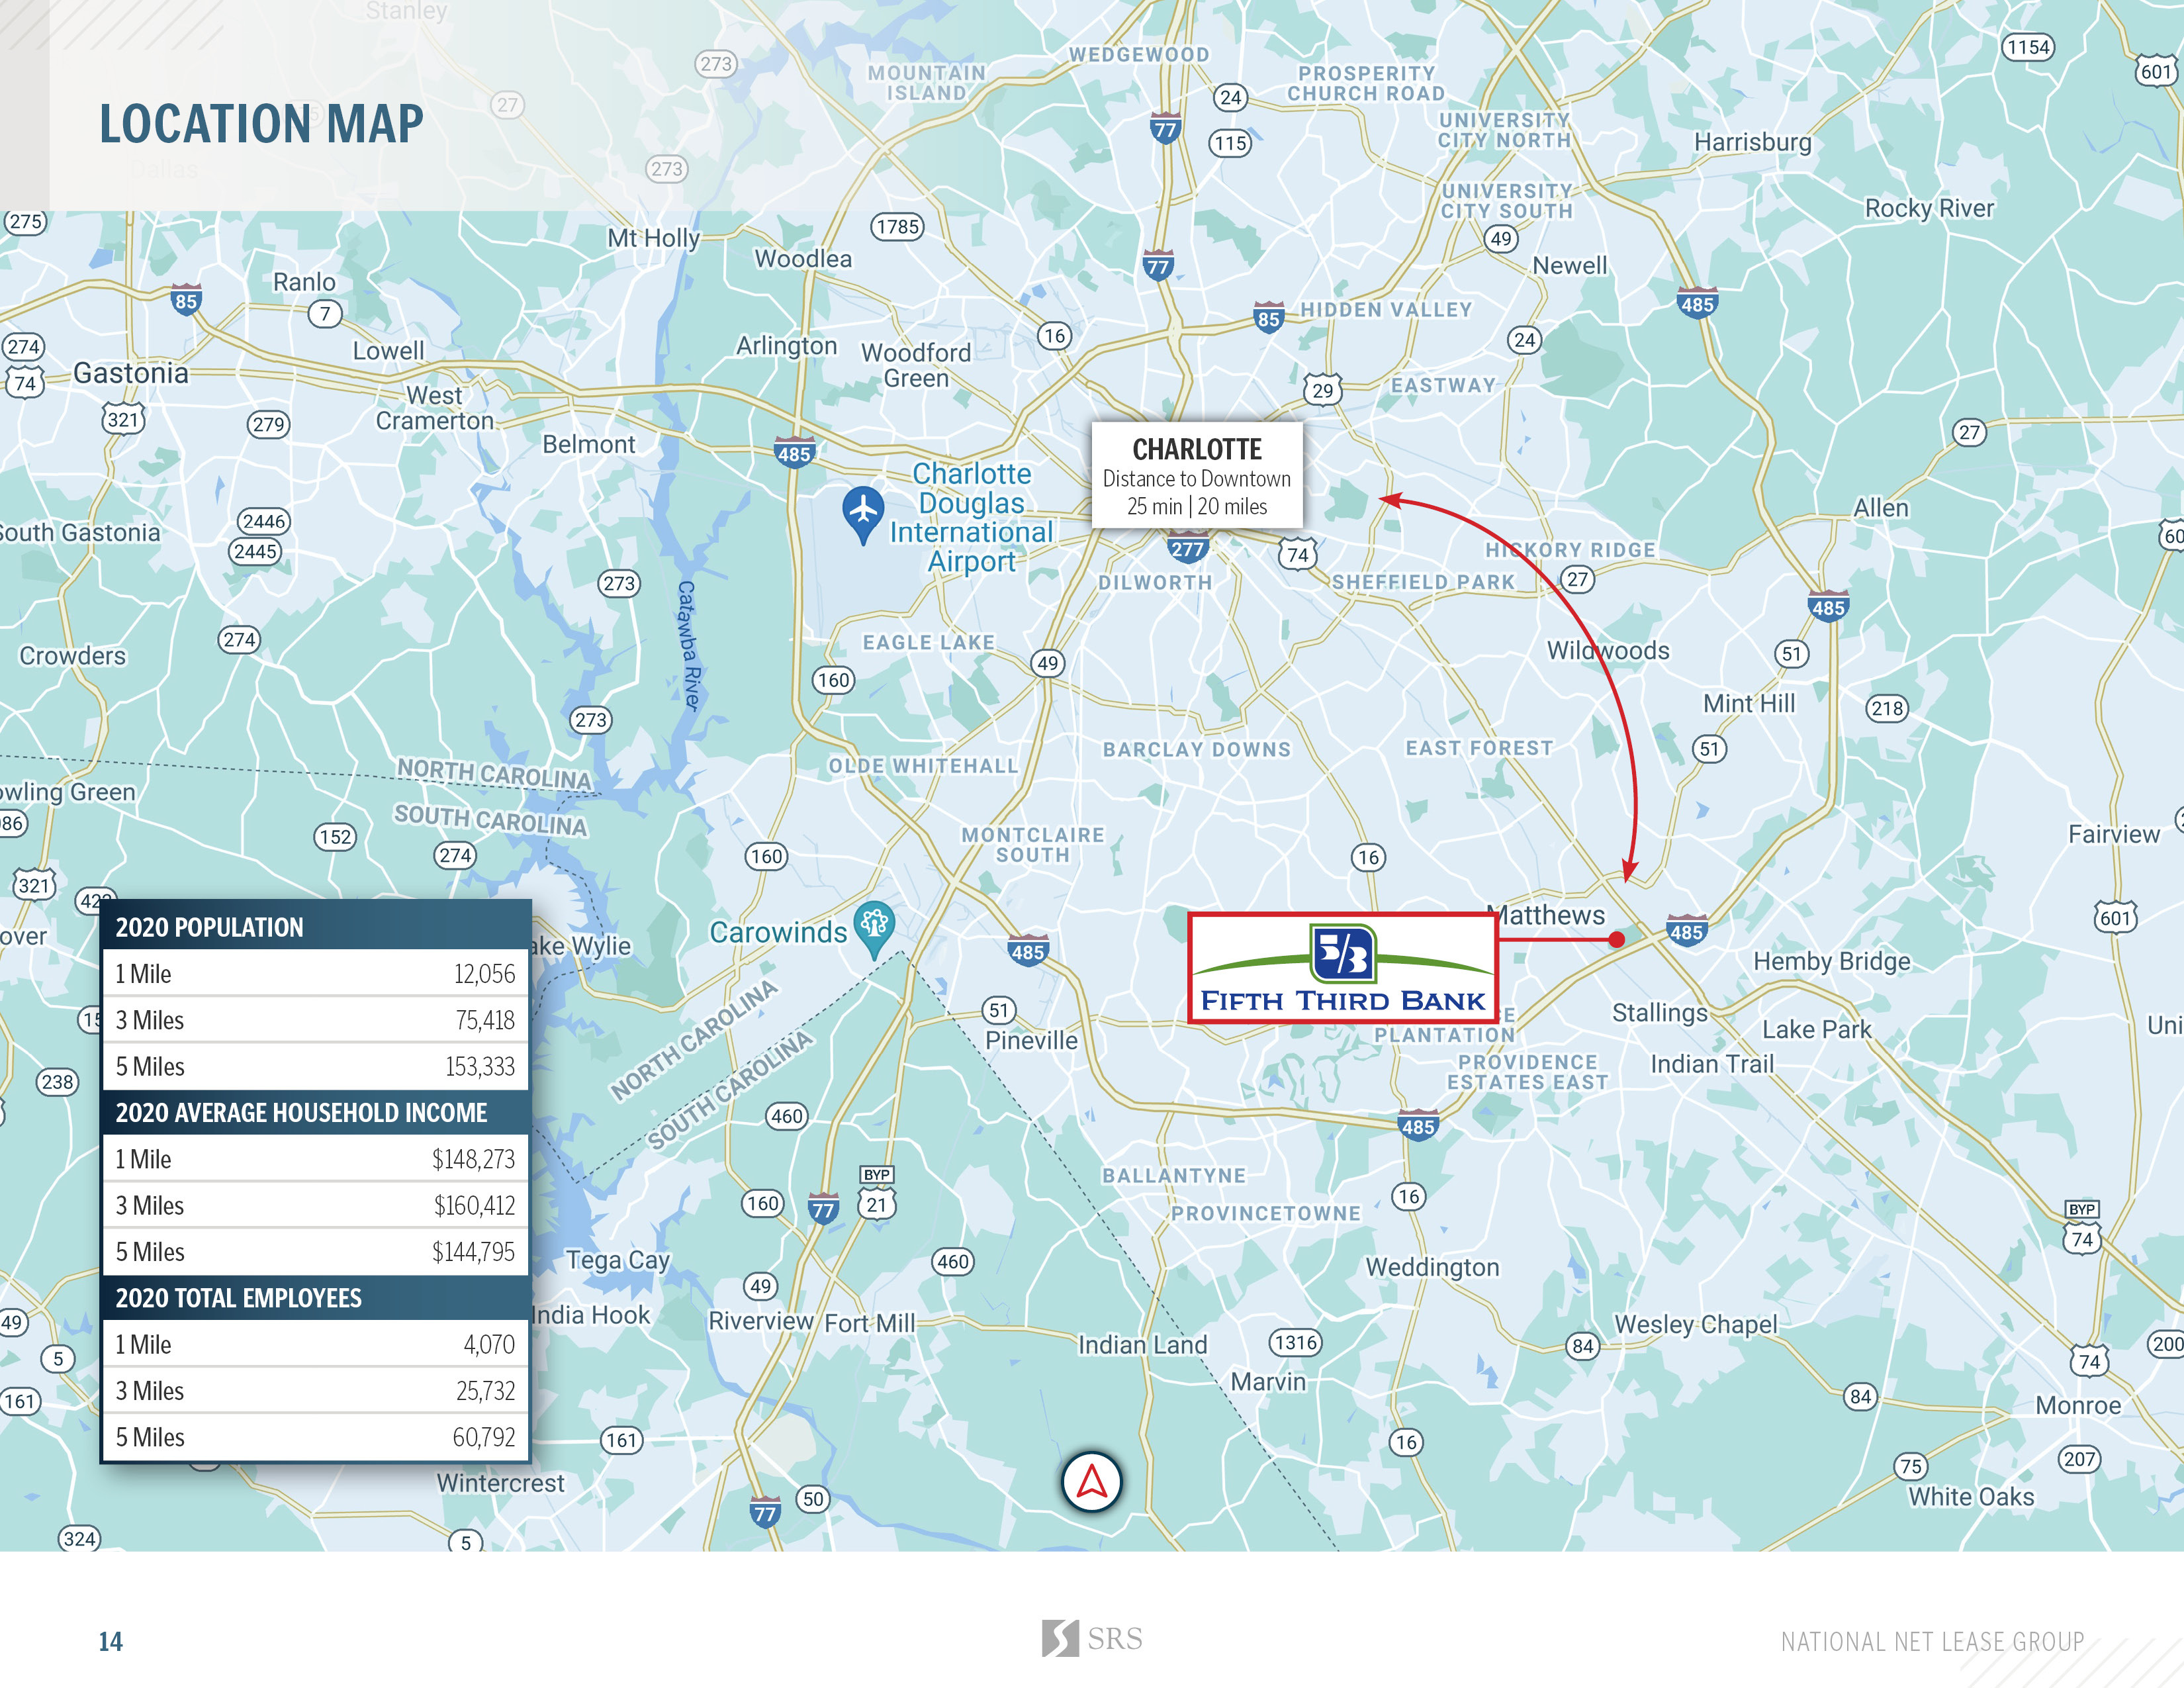Click the '25 min | 20 miles' distance text

pos(1197,507)
